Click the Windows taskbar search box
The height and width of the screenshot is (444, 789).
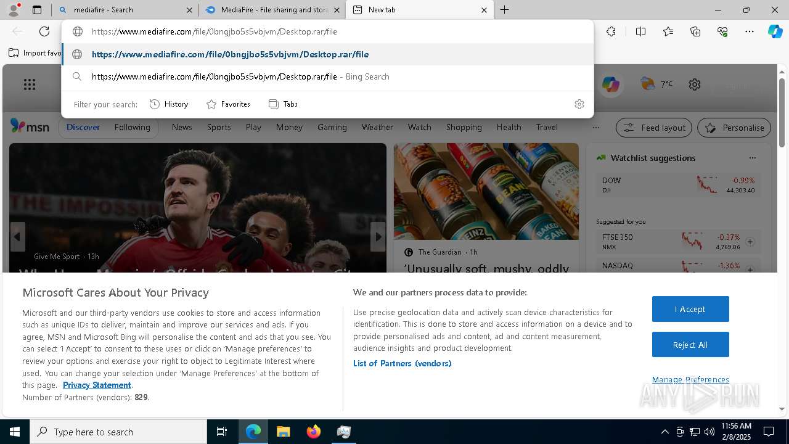pyautogui.click(x=118, y=432)
